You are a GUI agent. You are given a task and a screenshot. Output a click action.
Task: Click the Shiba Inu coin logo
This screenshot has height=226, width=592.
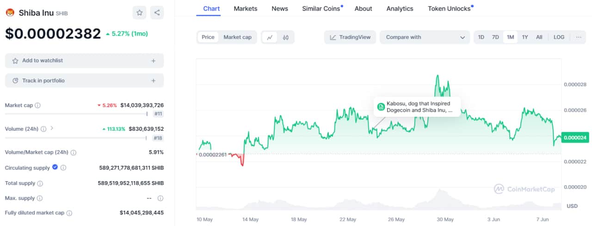tap(10, 13)
